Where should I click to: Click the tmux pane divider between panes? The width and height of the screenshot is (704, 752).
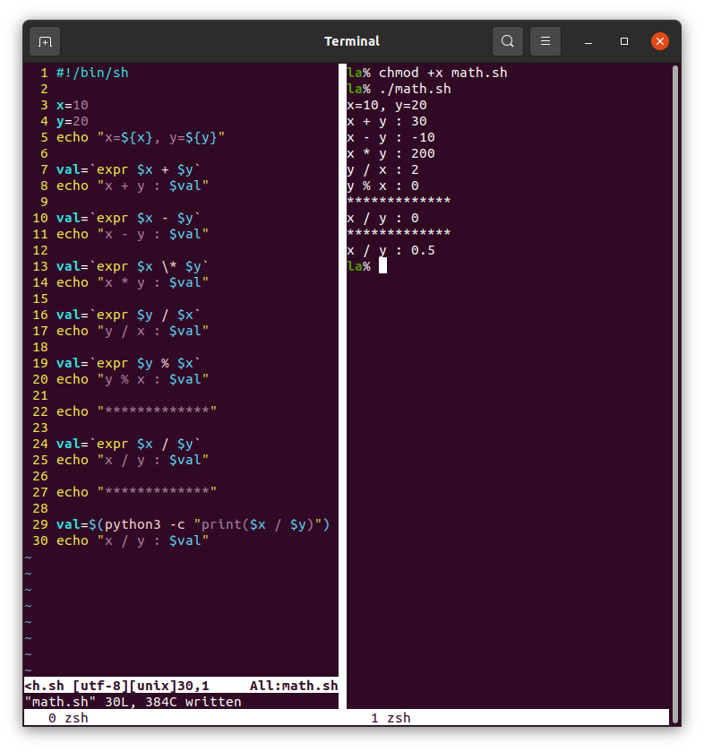[342, 359]
